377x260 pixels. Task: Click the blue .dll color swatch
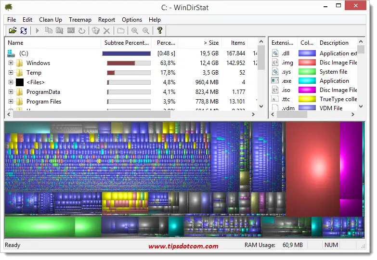(307, 53)
